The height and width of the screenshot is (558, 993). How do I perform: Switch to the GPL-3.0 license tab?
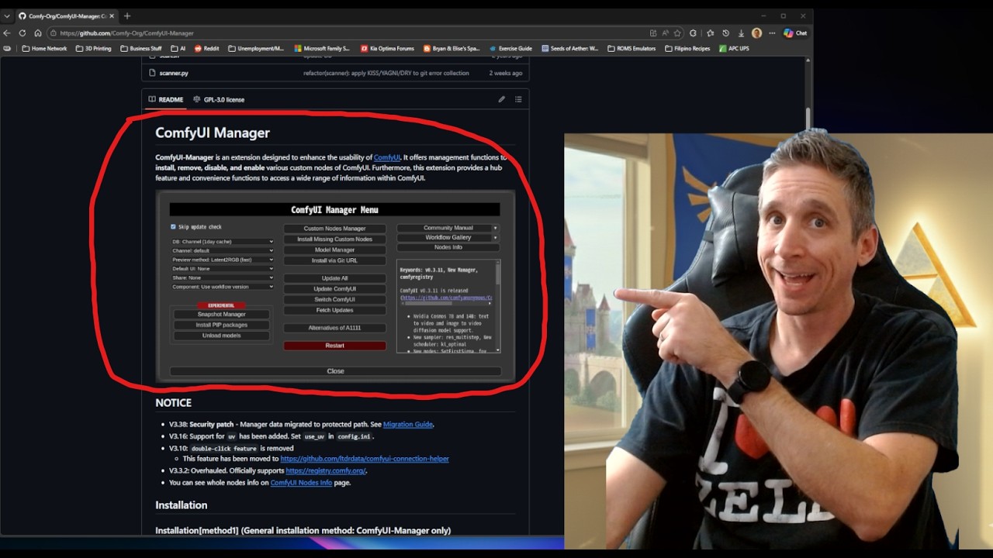click(x=219, y=99)
